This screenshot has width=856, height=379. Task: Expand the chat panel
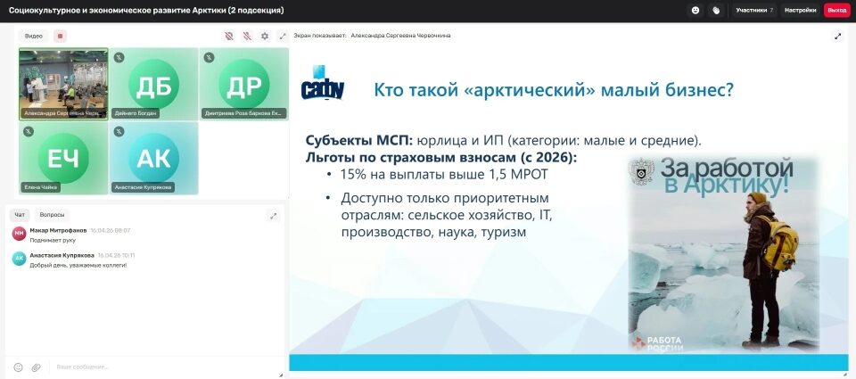(273, 215)
